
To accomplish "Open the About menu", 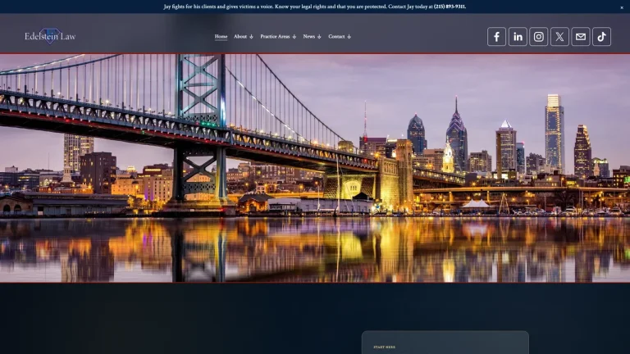I will click(240, 37).
